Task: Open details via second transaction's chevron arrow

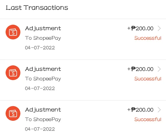Action: point(159,69)
